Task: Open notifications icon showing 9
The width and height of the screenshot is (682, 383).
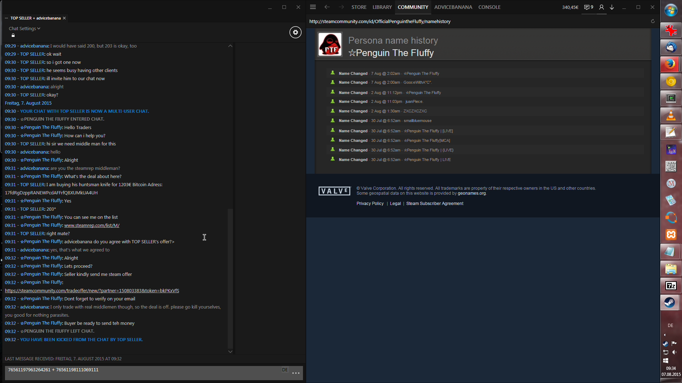Action: tap(589, 7)
